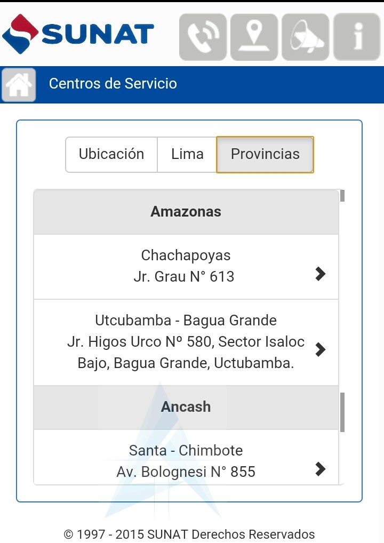
Task: Switch to the Ubicación tab
Action: pos(111,154)
